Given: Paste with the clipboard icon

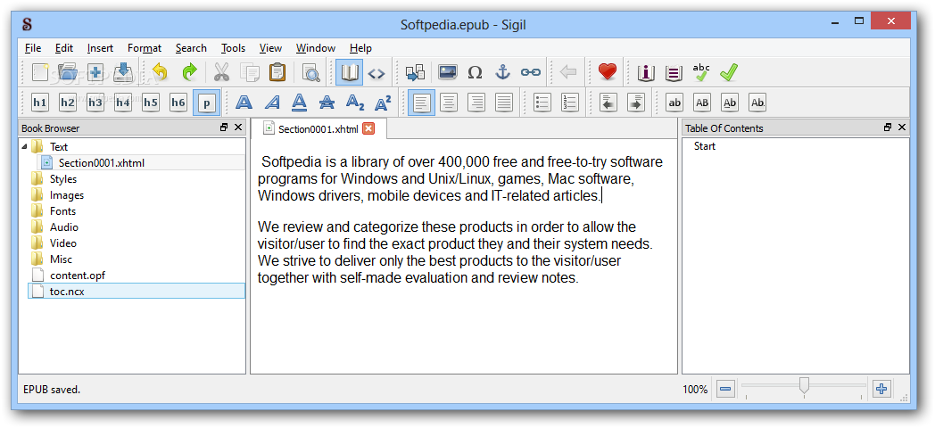Looking at the screenshot, I should pyautogui.click(x=277, y=73).
